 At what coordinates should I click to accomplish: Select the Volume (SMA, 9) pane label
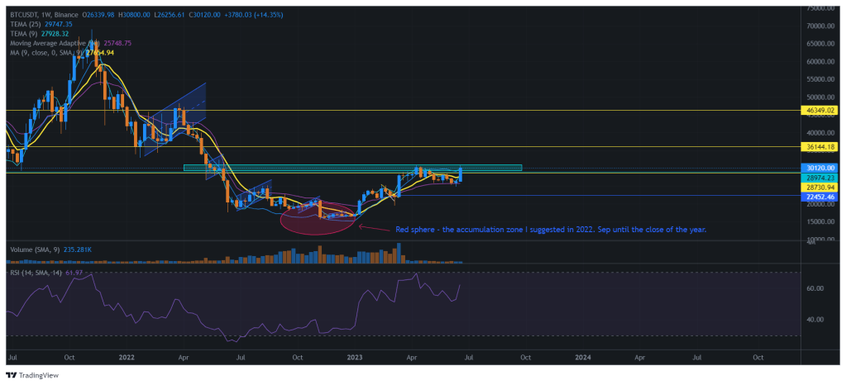[x=35, y=248]
